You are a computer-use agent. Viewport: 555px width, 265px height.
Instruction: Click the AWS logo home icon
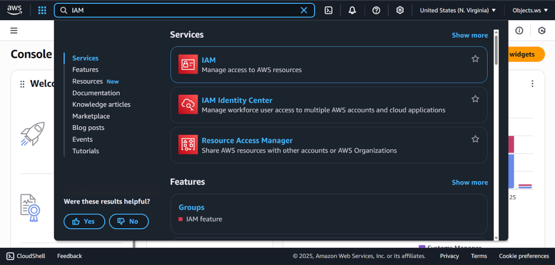tap(15, 10)
